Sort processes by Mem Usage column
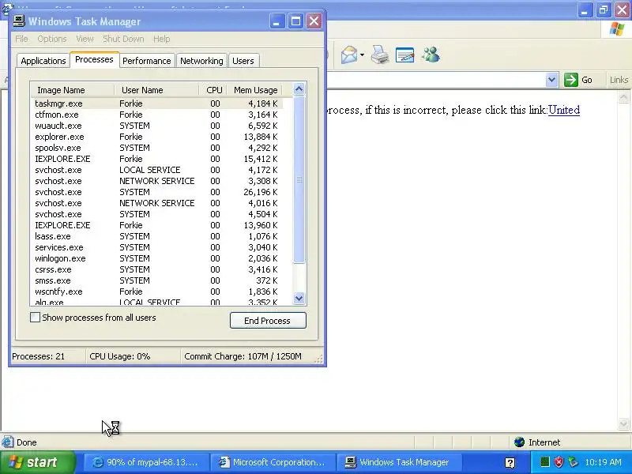This screenshot has height=474, width=632. (254, 90)
